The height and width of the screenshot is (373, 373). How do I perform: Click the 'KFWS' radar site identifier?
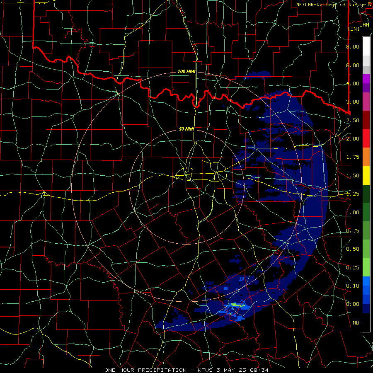pos(206,370)
